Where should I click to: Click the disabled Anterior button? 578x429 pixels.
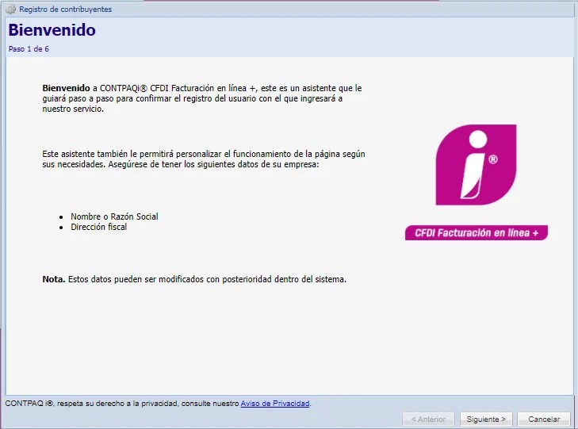point(428,419)
